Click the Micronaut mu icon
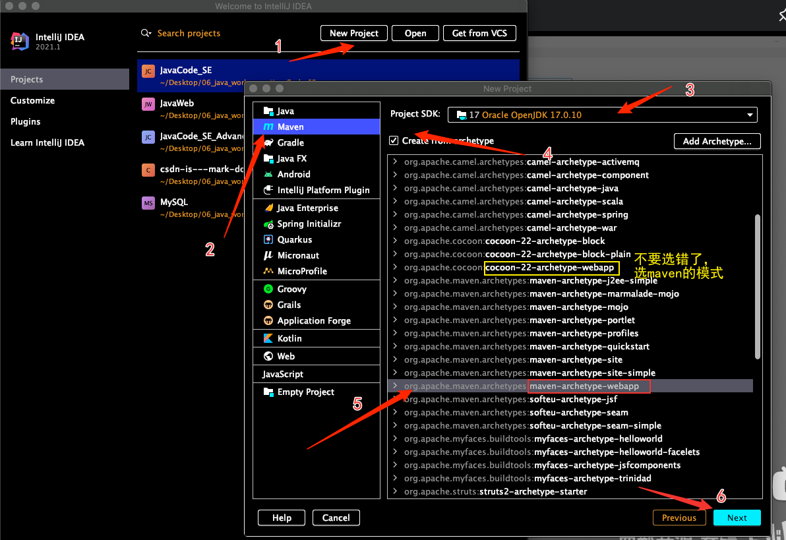Screen dimensions: 786x540 pyautogui.click(x=268, y=255)
